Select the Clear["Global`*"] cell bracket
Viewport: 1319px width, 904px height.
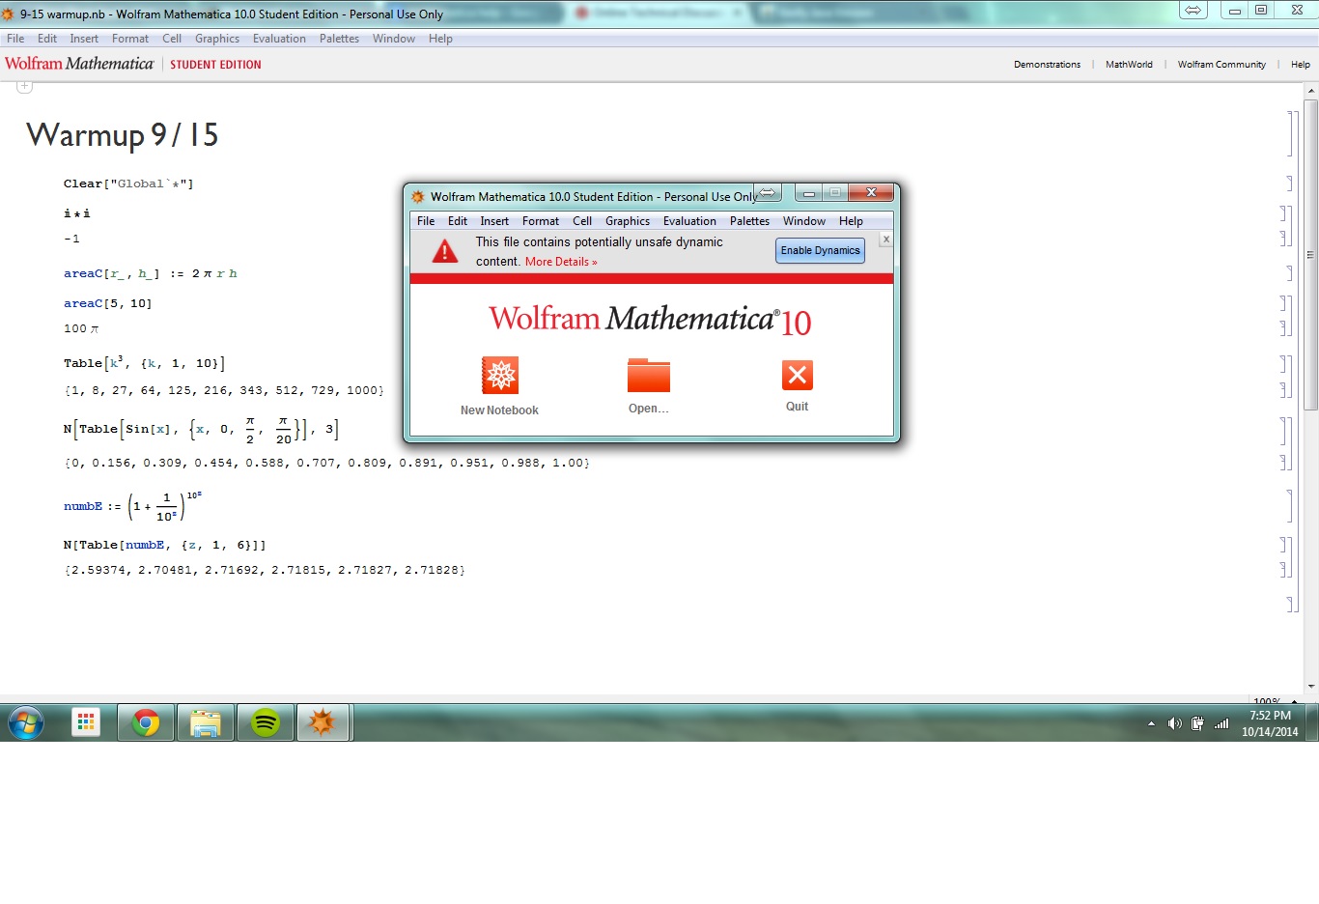click(x=1290, y=184)
